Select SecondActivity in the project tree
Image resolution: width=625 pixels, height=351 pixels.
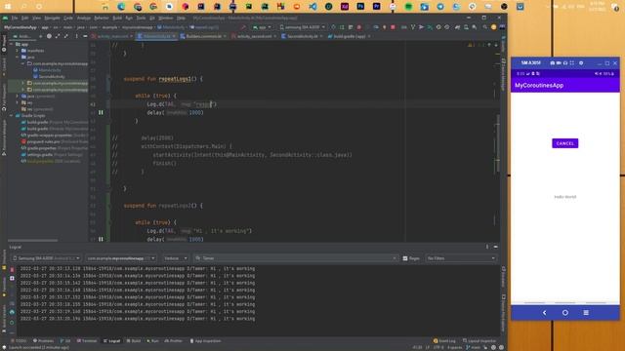tap(52, 76)
